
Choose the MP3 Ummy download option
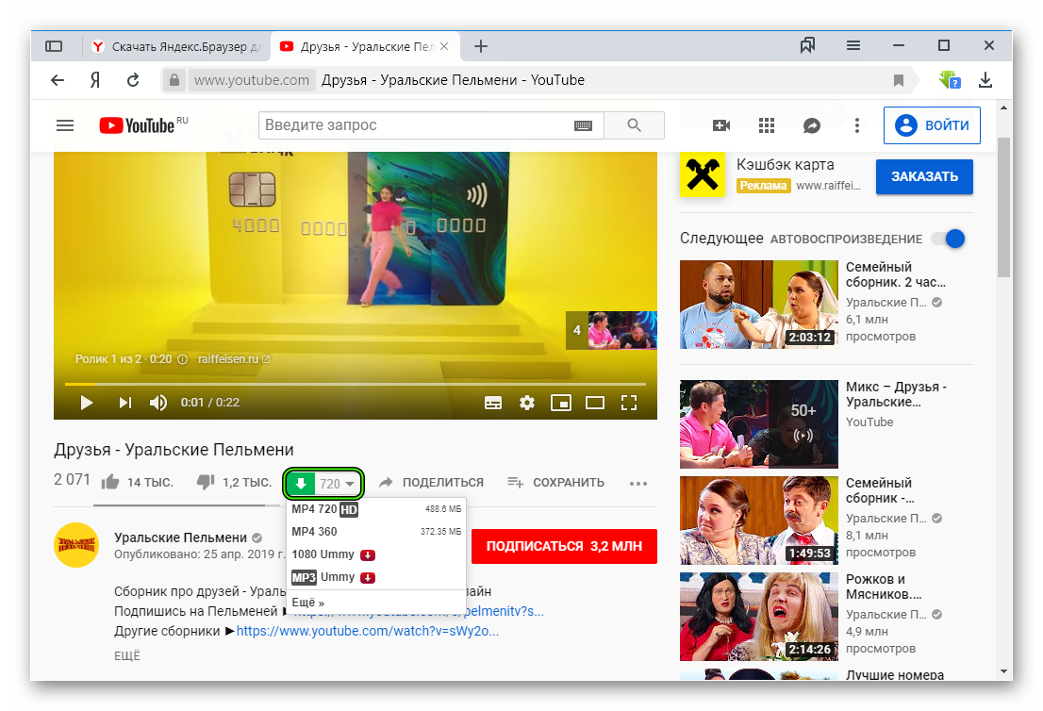point(376,577)
